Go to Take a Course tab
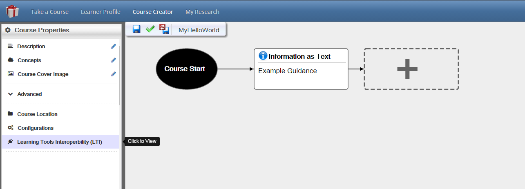 tap(50, 12)
